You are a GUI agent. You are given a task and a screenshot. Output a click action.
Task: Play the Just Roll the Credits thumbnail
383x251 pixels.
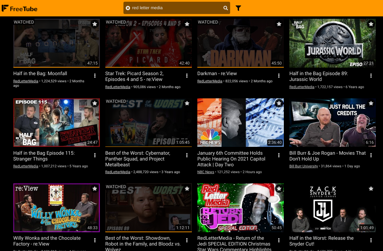[x=332, y=123]
